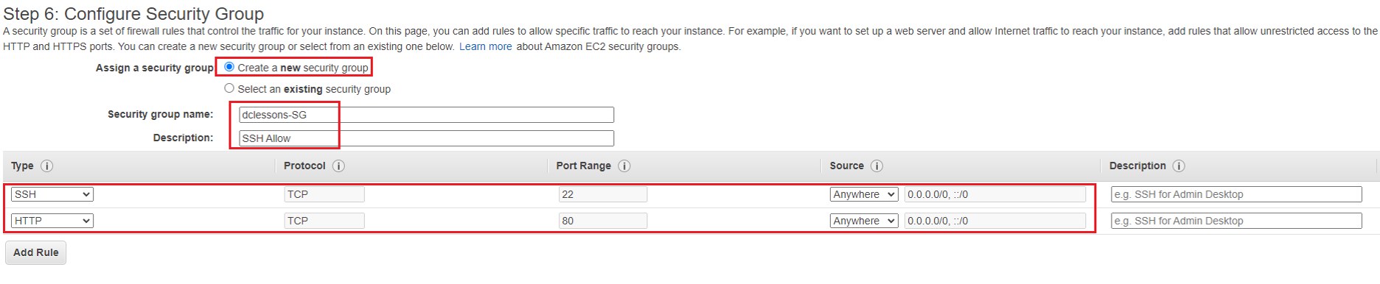Click the port range field showing 80
Image resolution: width=1380 pixels, height=284 pixels.
pos(603,221)
